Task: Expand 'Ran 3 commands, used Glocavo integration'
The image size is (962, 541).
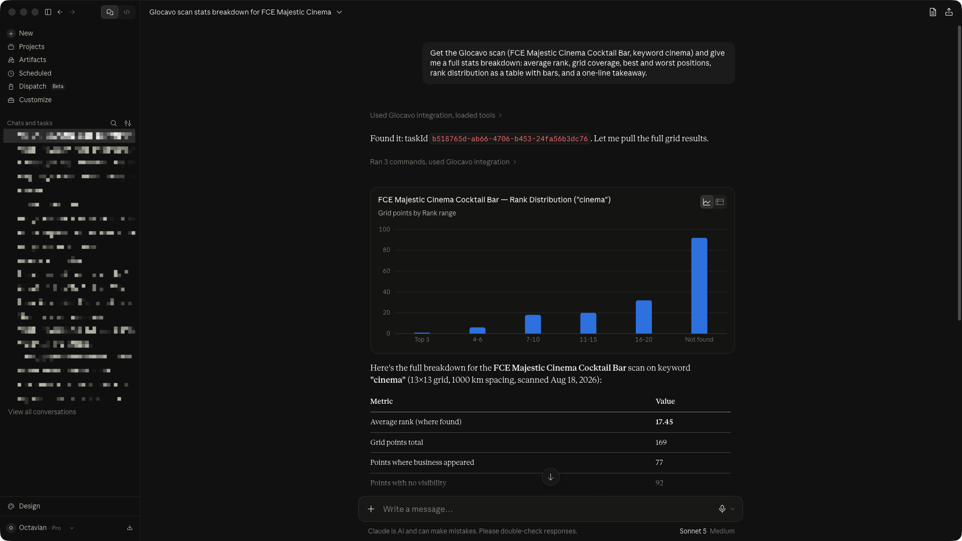Action: point(443,162)
